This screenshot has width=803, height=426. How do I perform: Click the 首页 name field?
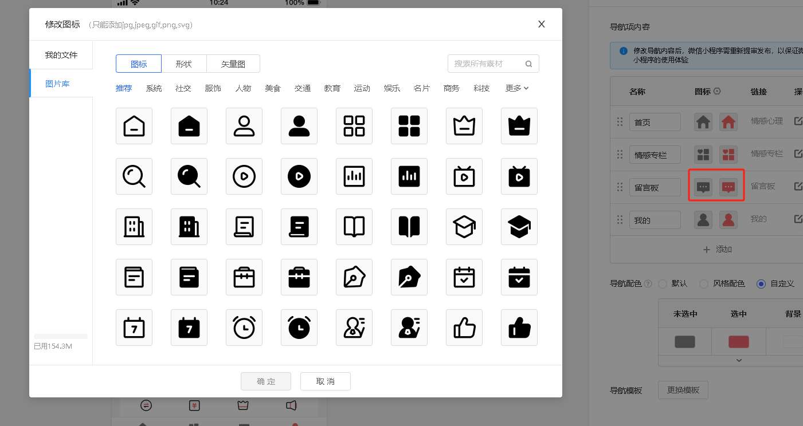point(655,122)
